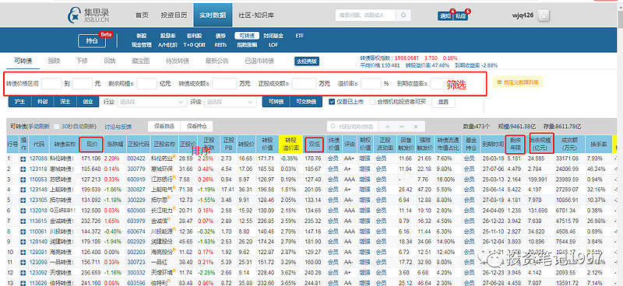Open 通知 notifications badge
This screenshot has width=623, height=286.
[x=445, y=16]
